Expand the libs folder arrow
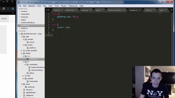The height and width of the screenshot is (98, 175). coord(23,76)
